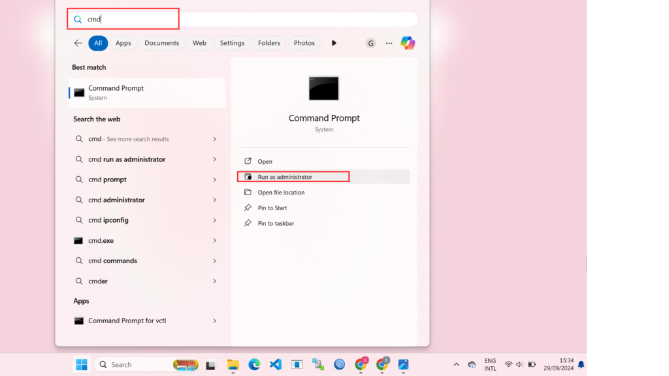Open File Explorer from the taskbar
669x376 pixels.
233,364
